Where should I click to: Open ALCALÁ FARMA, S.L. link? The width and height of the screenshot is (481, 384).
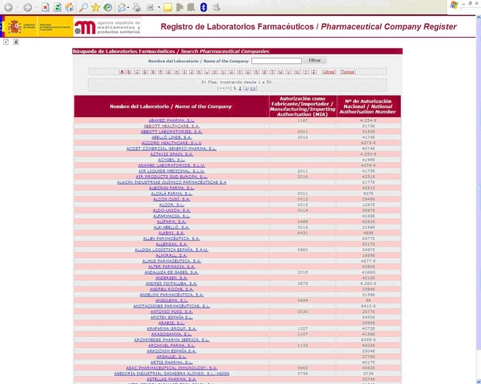point(171,193)
